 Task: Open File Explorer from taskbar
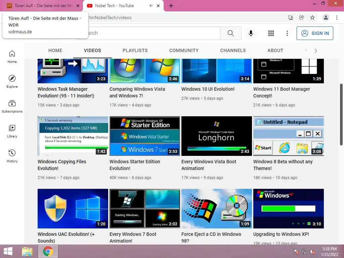click(27, 251)
